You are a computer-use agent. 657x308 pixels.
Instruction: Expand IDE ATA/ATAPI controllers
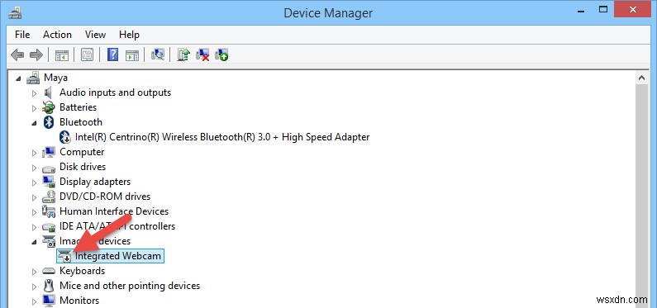pyautogui.click(x=34, y=227)
